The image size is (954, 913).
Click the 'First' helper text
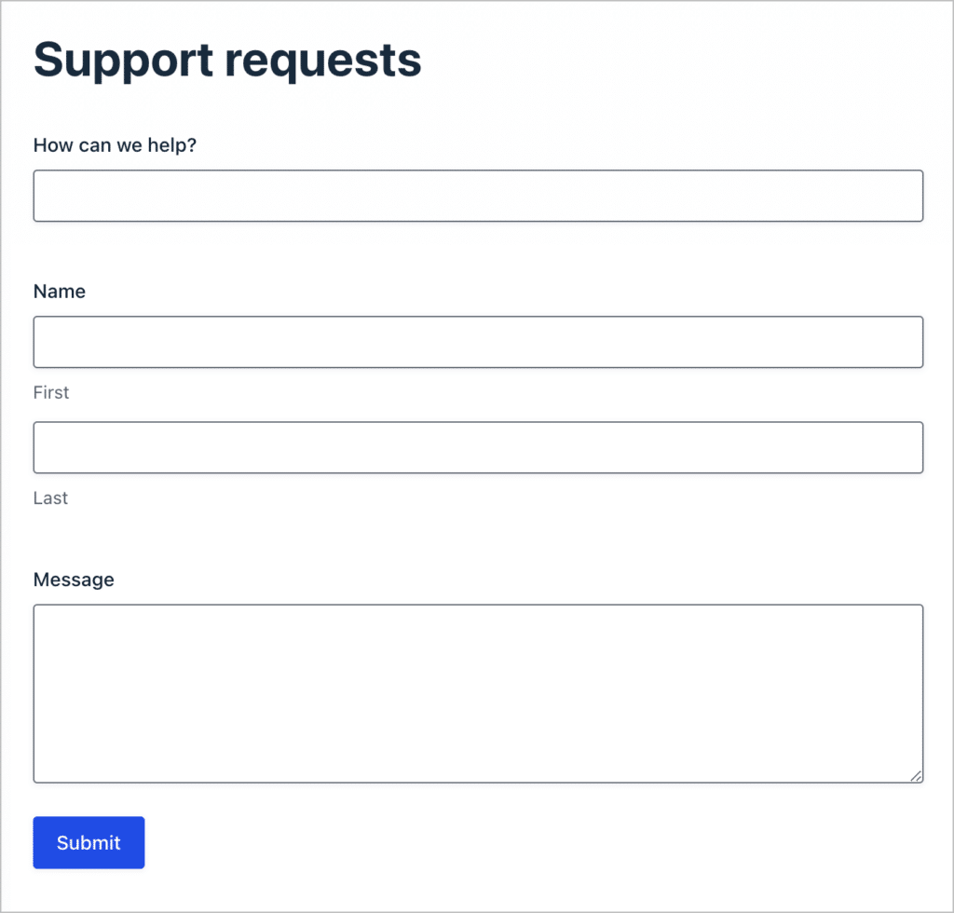click(50, 392)
